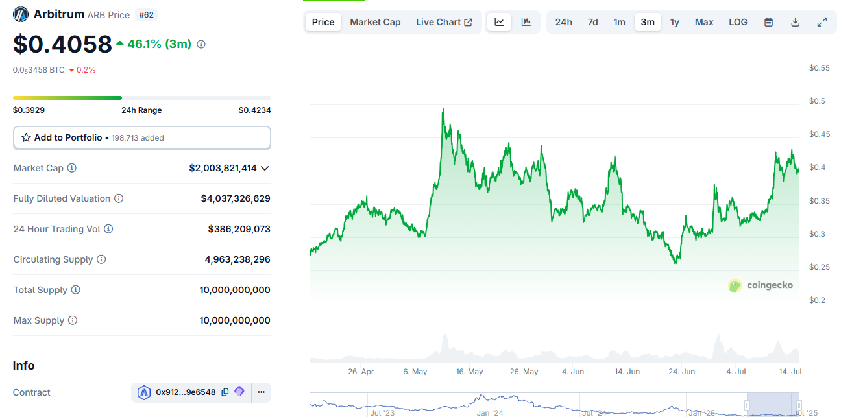Select the 1y time range

point(674,21)
